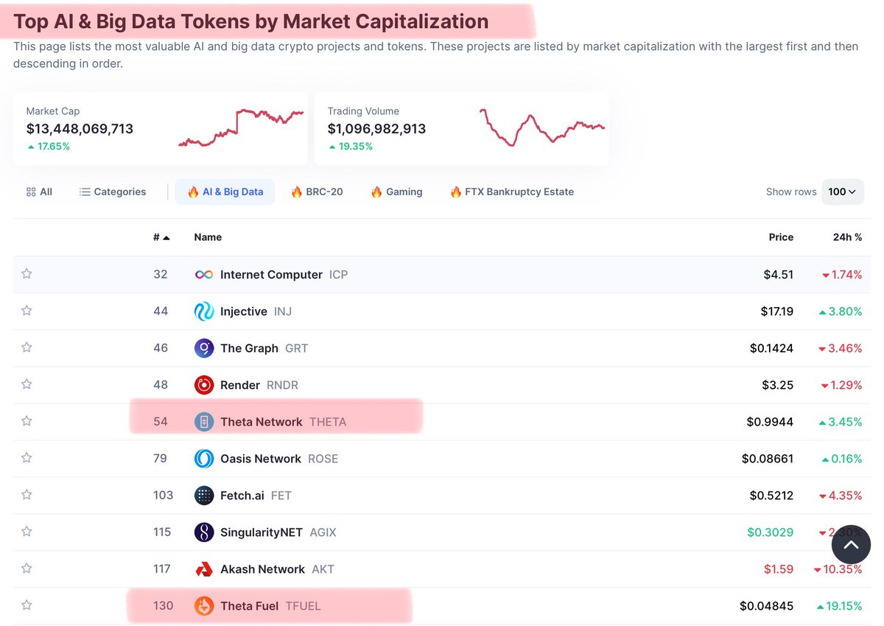Select the Oasis Network ROSE logo

tap(203, 458)
